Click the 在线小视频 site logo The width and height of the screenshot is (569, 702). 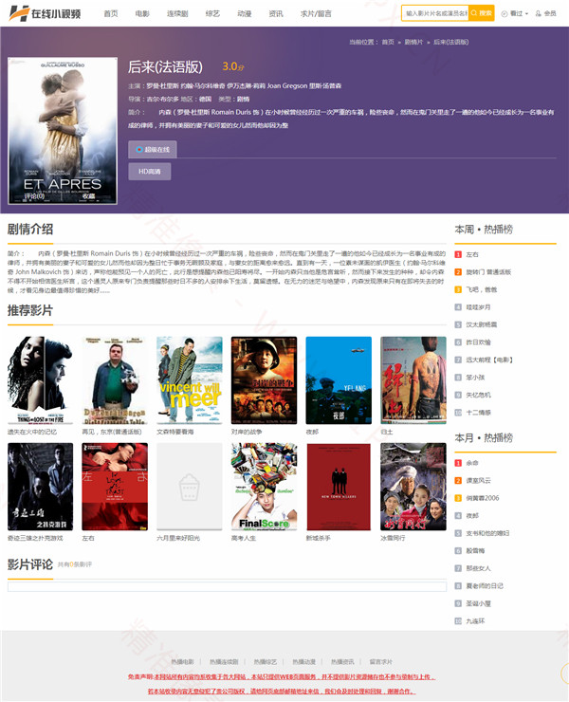coord(44,14)
